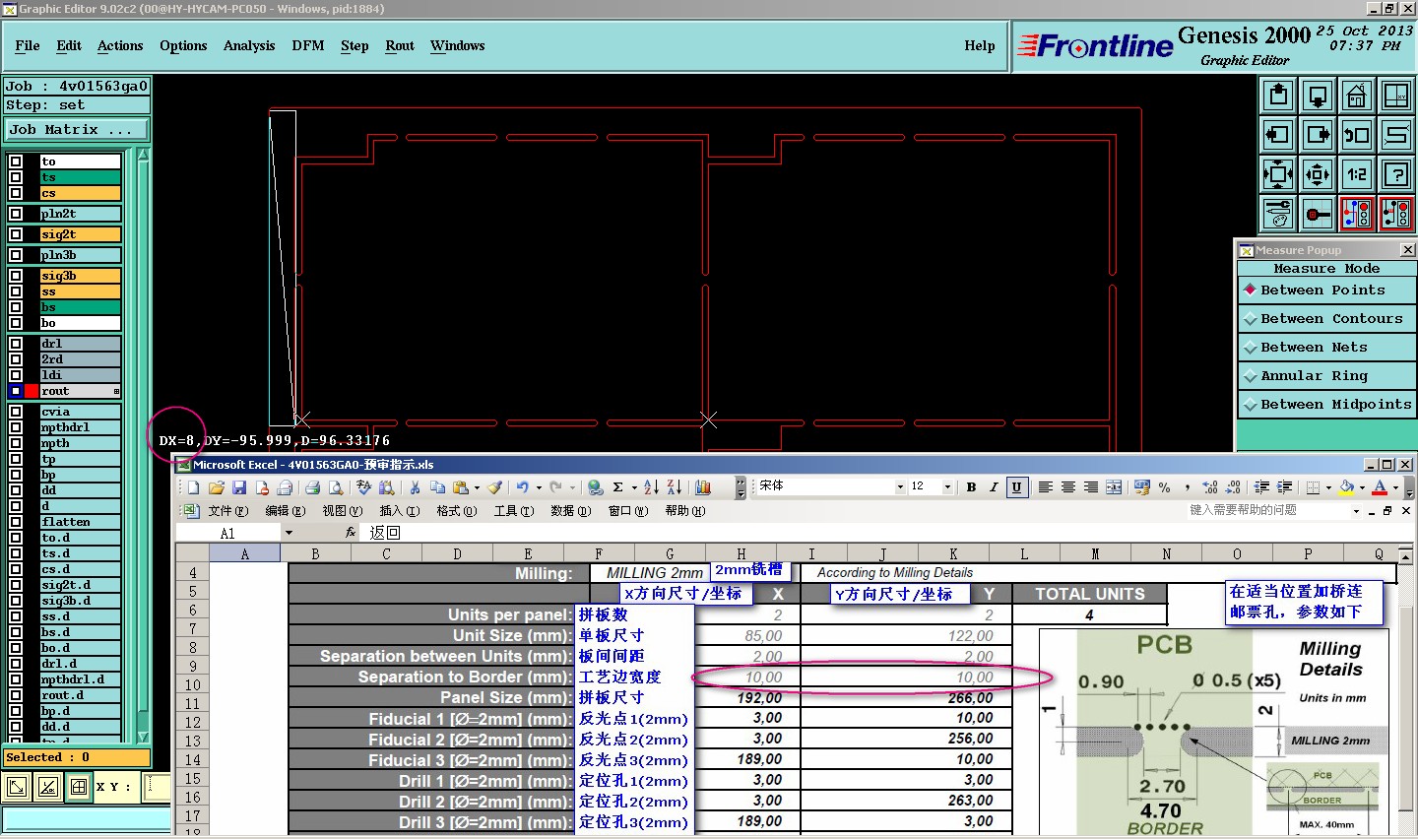Click Excel Format Painter brush icon

(494, 487)
